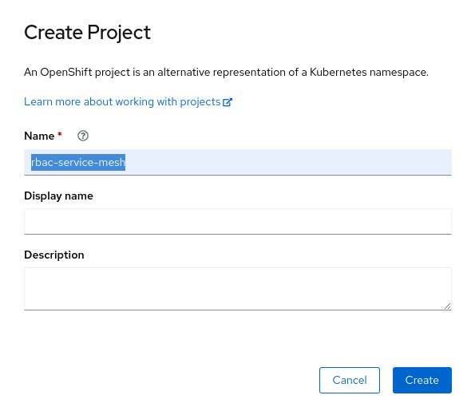Click the Name field label
The width and height of the screenshot is (475, 415).
point(39,136)
